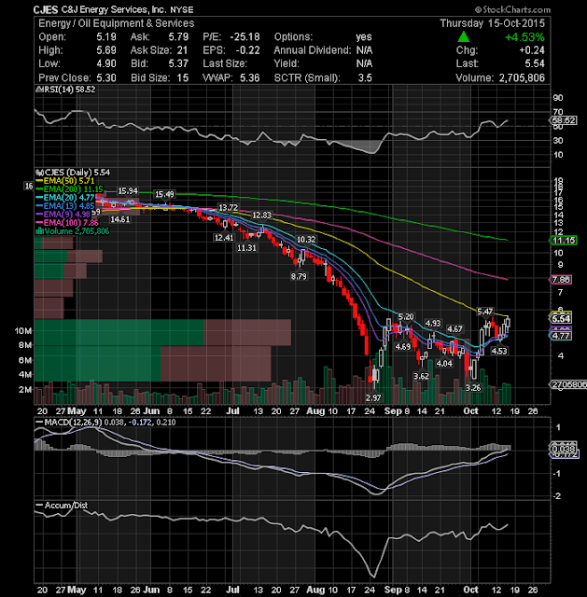
Task: Click the Prev Close 5.30 value
Action: click(x=105, y=77)
